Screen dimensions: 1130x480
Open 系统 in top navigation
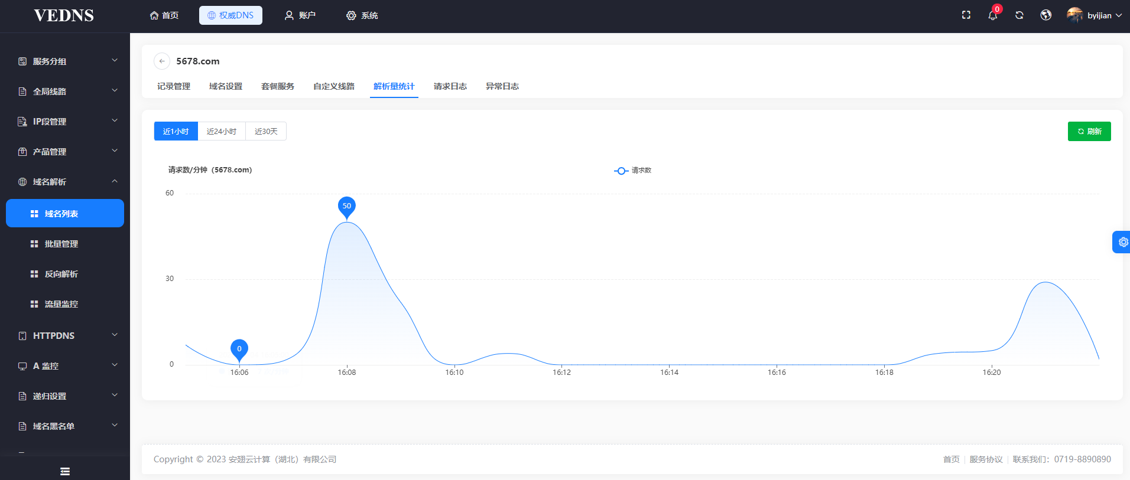362,15
